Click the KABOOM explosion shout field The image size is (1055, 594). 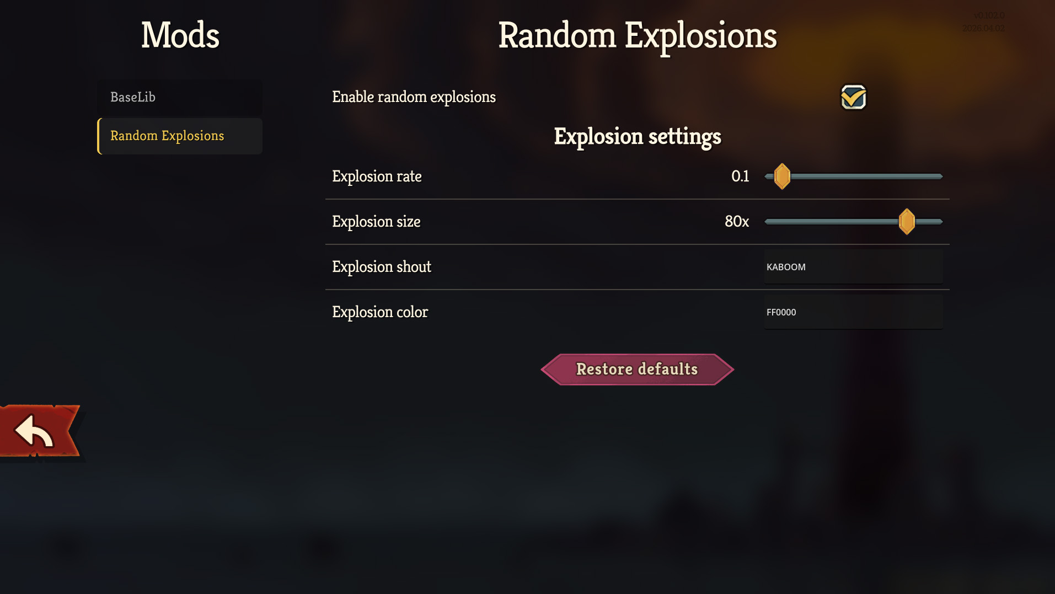click(853, 266)
